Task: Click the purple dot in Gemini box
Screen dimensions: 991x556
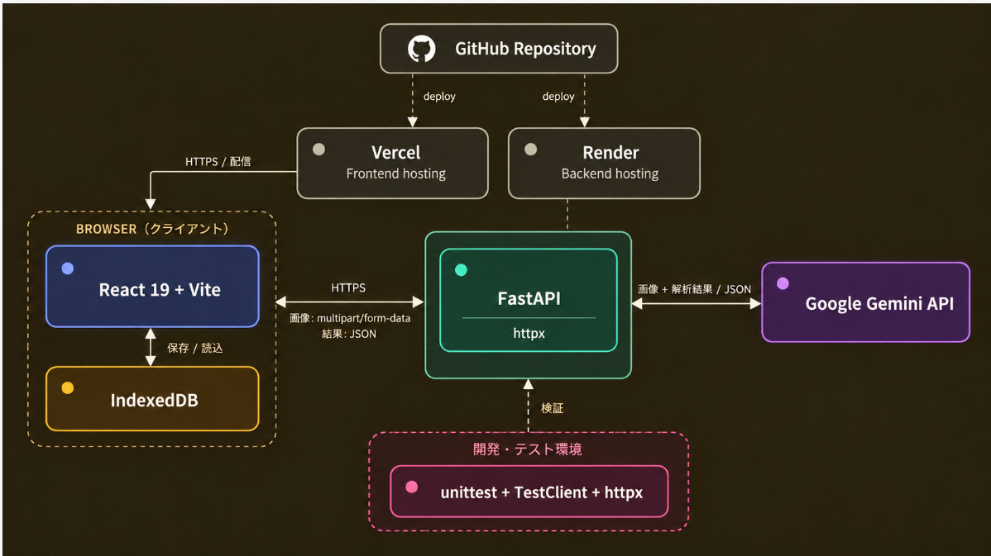Action: point(783,283)
